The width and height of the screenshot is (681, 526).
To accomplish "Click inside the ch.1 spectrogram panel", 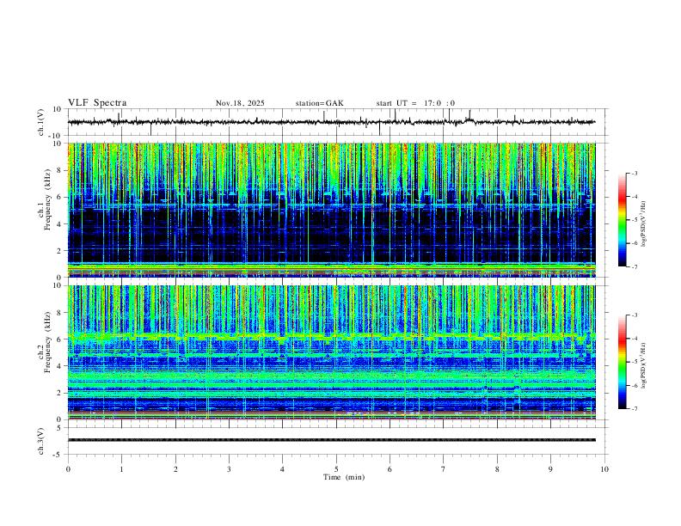I will (331, 210).
